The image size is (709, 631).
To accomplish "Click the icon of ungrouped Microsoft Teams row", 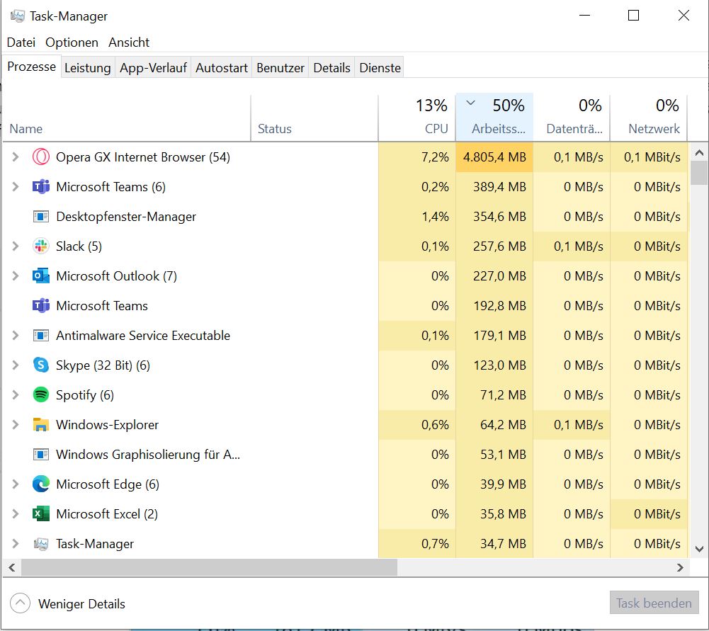I will click(40, 306).
